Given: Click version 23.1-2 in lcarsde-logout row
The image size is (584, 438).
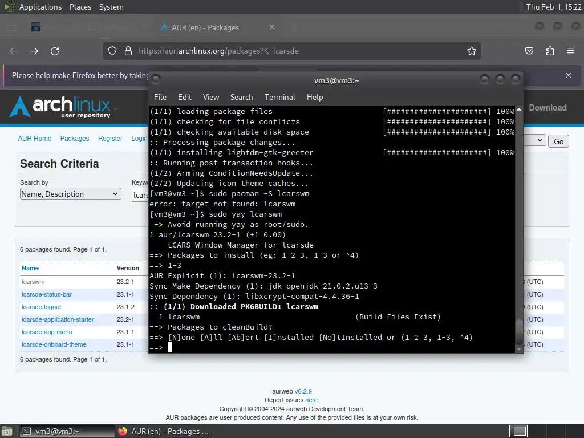Looking at the screenshot, I should click(125, 307).
